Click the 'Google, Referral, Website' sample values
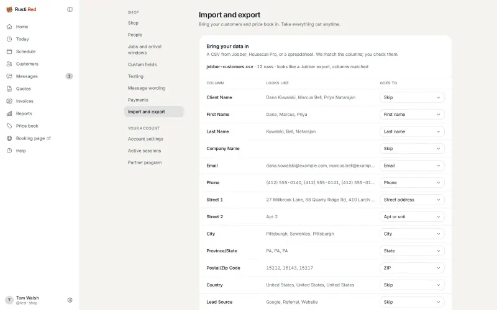The image size is (497, 310). 292,302
